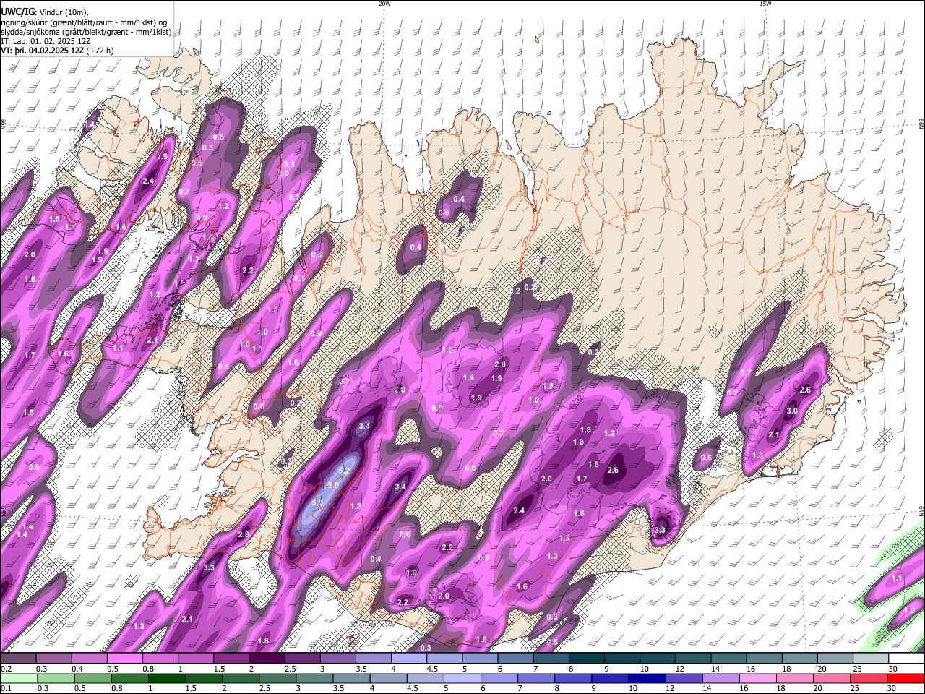925x694 pixels.
Task: Select lower scale swatch between 4.5 and 5
Action: click(x=425, y=678)
